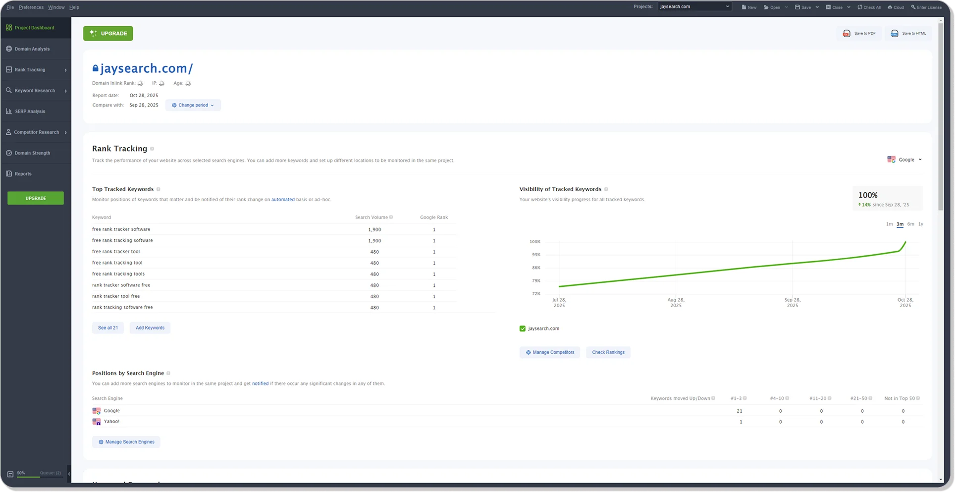Expand the Competitor Research sidebar chevron
The height and width of the screenshot is (492, 955).
(x=65, y=132)
